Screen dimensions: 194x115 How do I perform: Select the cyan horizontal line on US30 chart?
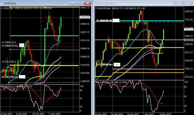click(x=44, y=36)
